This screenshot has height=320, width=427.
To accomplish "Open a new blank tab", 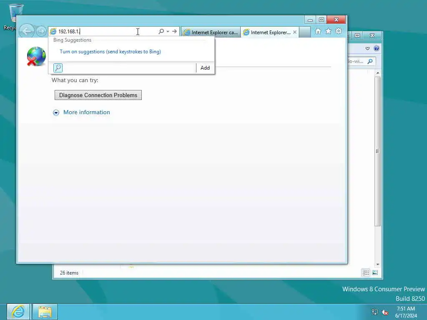I will [305, 32].
